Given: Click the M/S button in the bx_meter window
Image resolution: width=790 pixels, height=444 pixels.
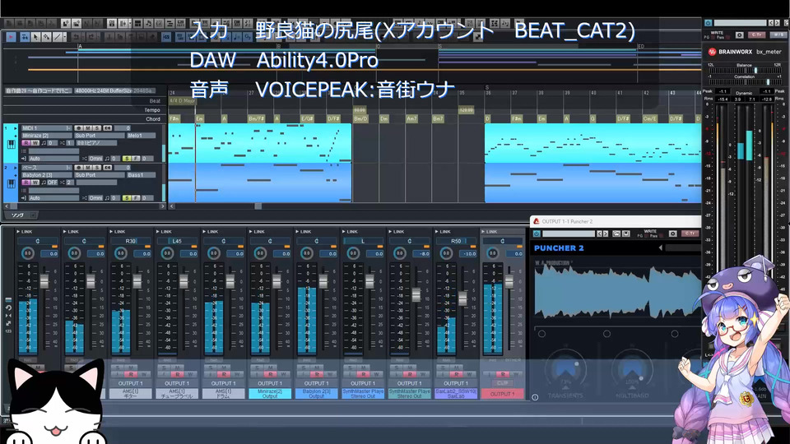Looking at the screenshot, I should coord(778,35).
